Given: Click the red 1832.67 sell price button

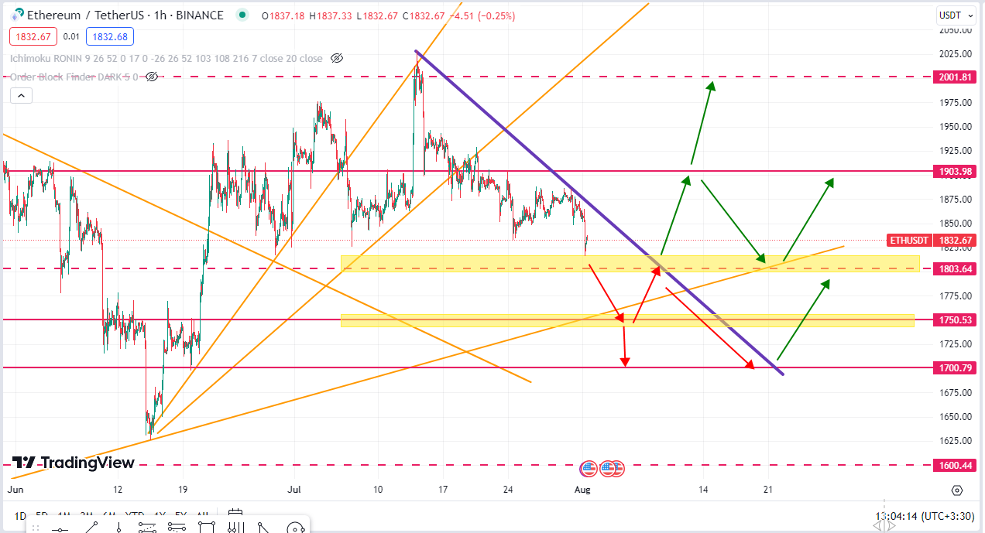Looking at the screenshot, I should 32,36.
